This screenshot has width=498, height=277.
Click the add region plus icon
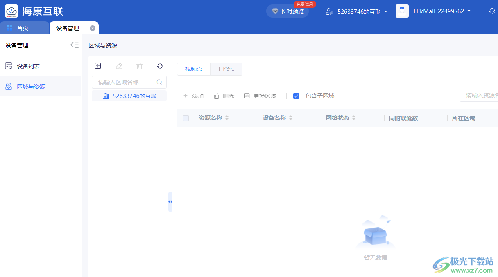(x=98, y=66)
